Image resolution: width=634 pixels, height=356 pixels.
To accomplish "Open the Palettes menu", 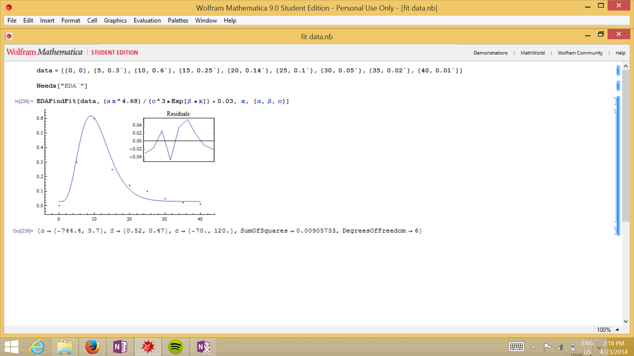I will click(178, 20).
